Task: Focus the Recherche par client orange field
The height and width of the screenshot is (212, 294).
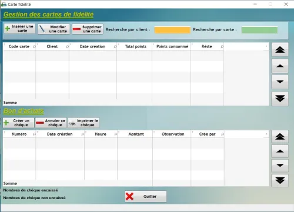Action: click(x=172, y=30)
